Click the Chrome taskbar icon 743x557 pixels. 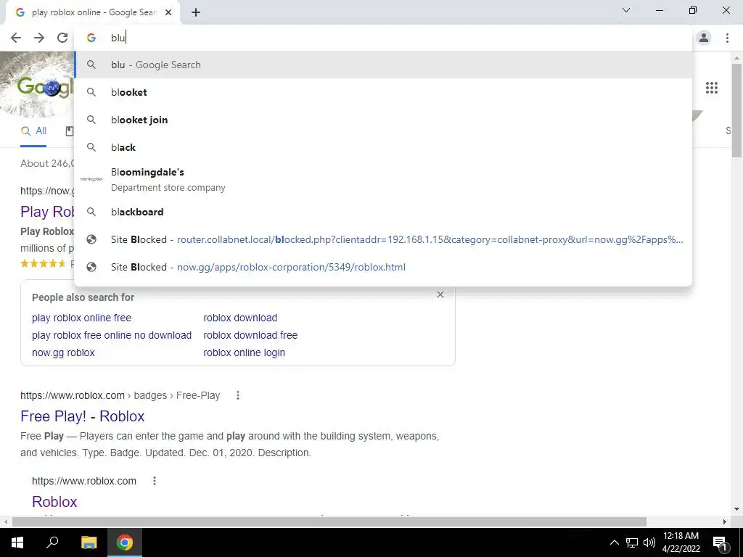(125, 542)
